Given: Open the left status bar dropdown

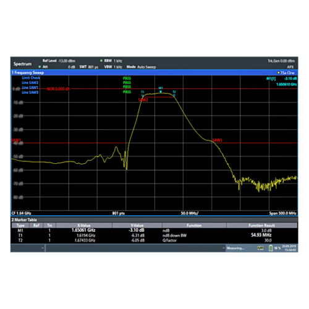Looking at the screenshot, I should point(43,248).
